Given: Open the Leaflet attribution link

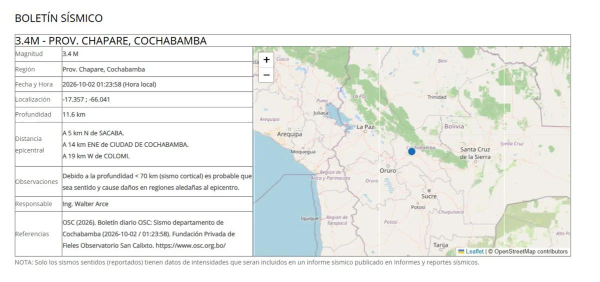Looking at the screenshot, I should pyautogui.click(x=474, y=252).
